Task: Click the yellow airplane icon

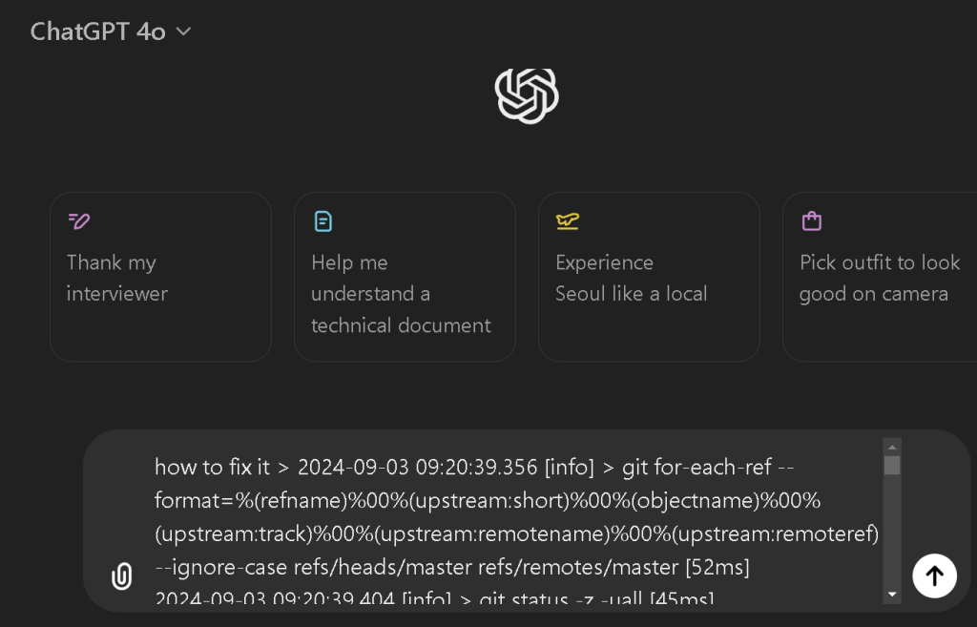Action: point(567,221)
